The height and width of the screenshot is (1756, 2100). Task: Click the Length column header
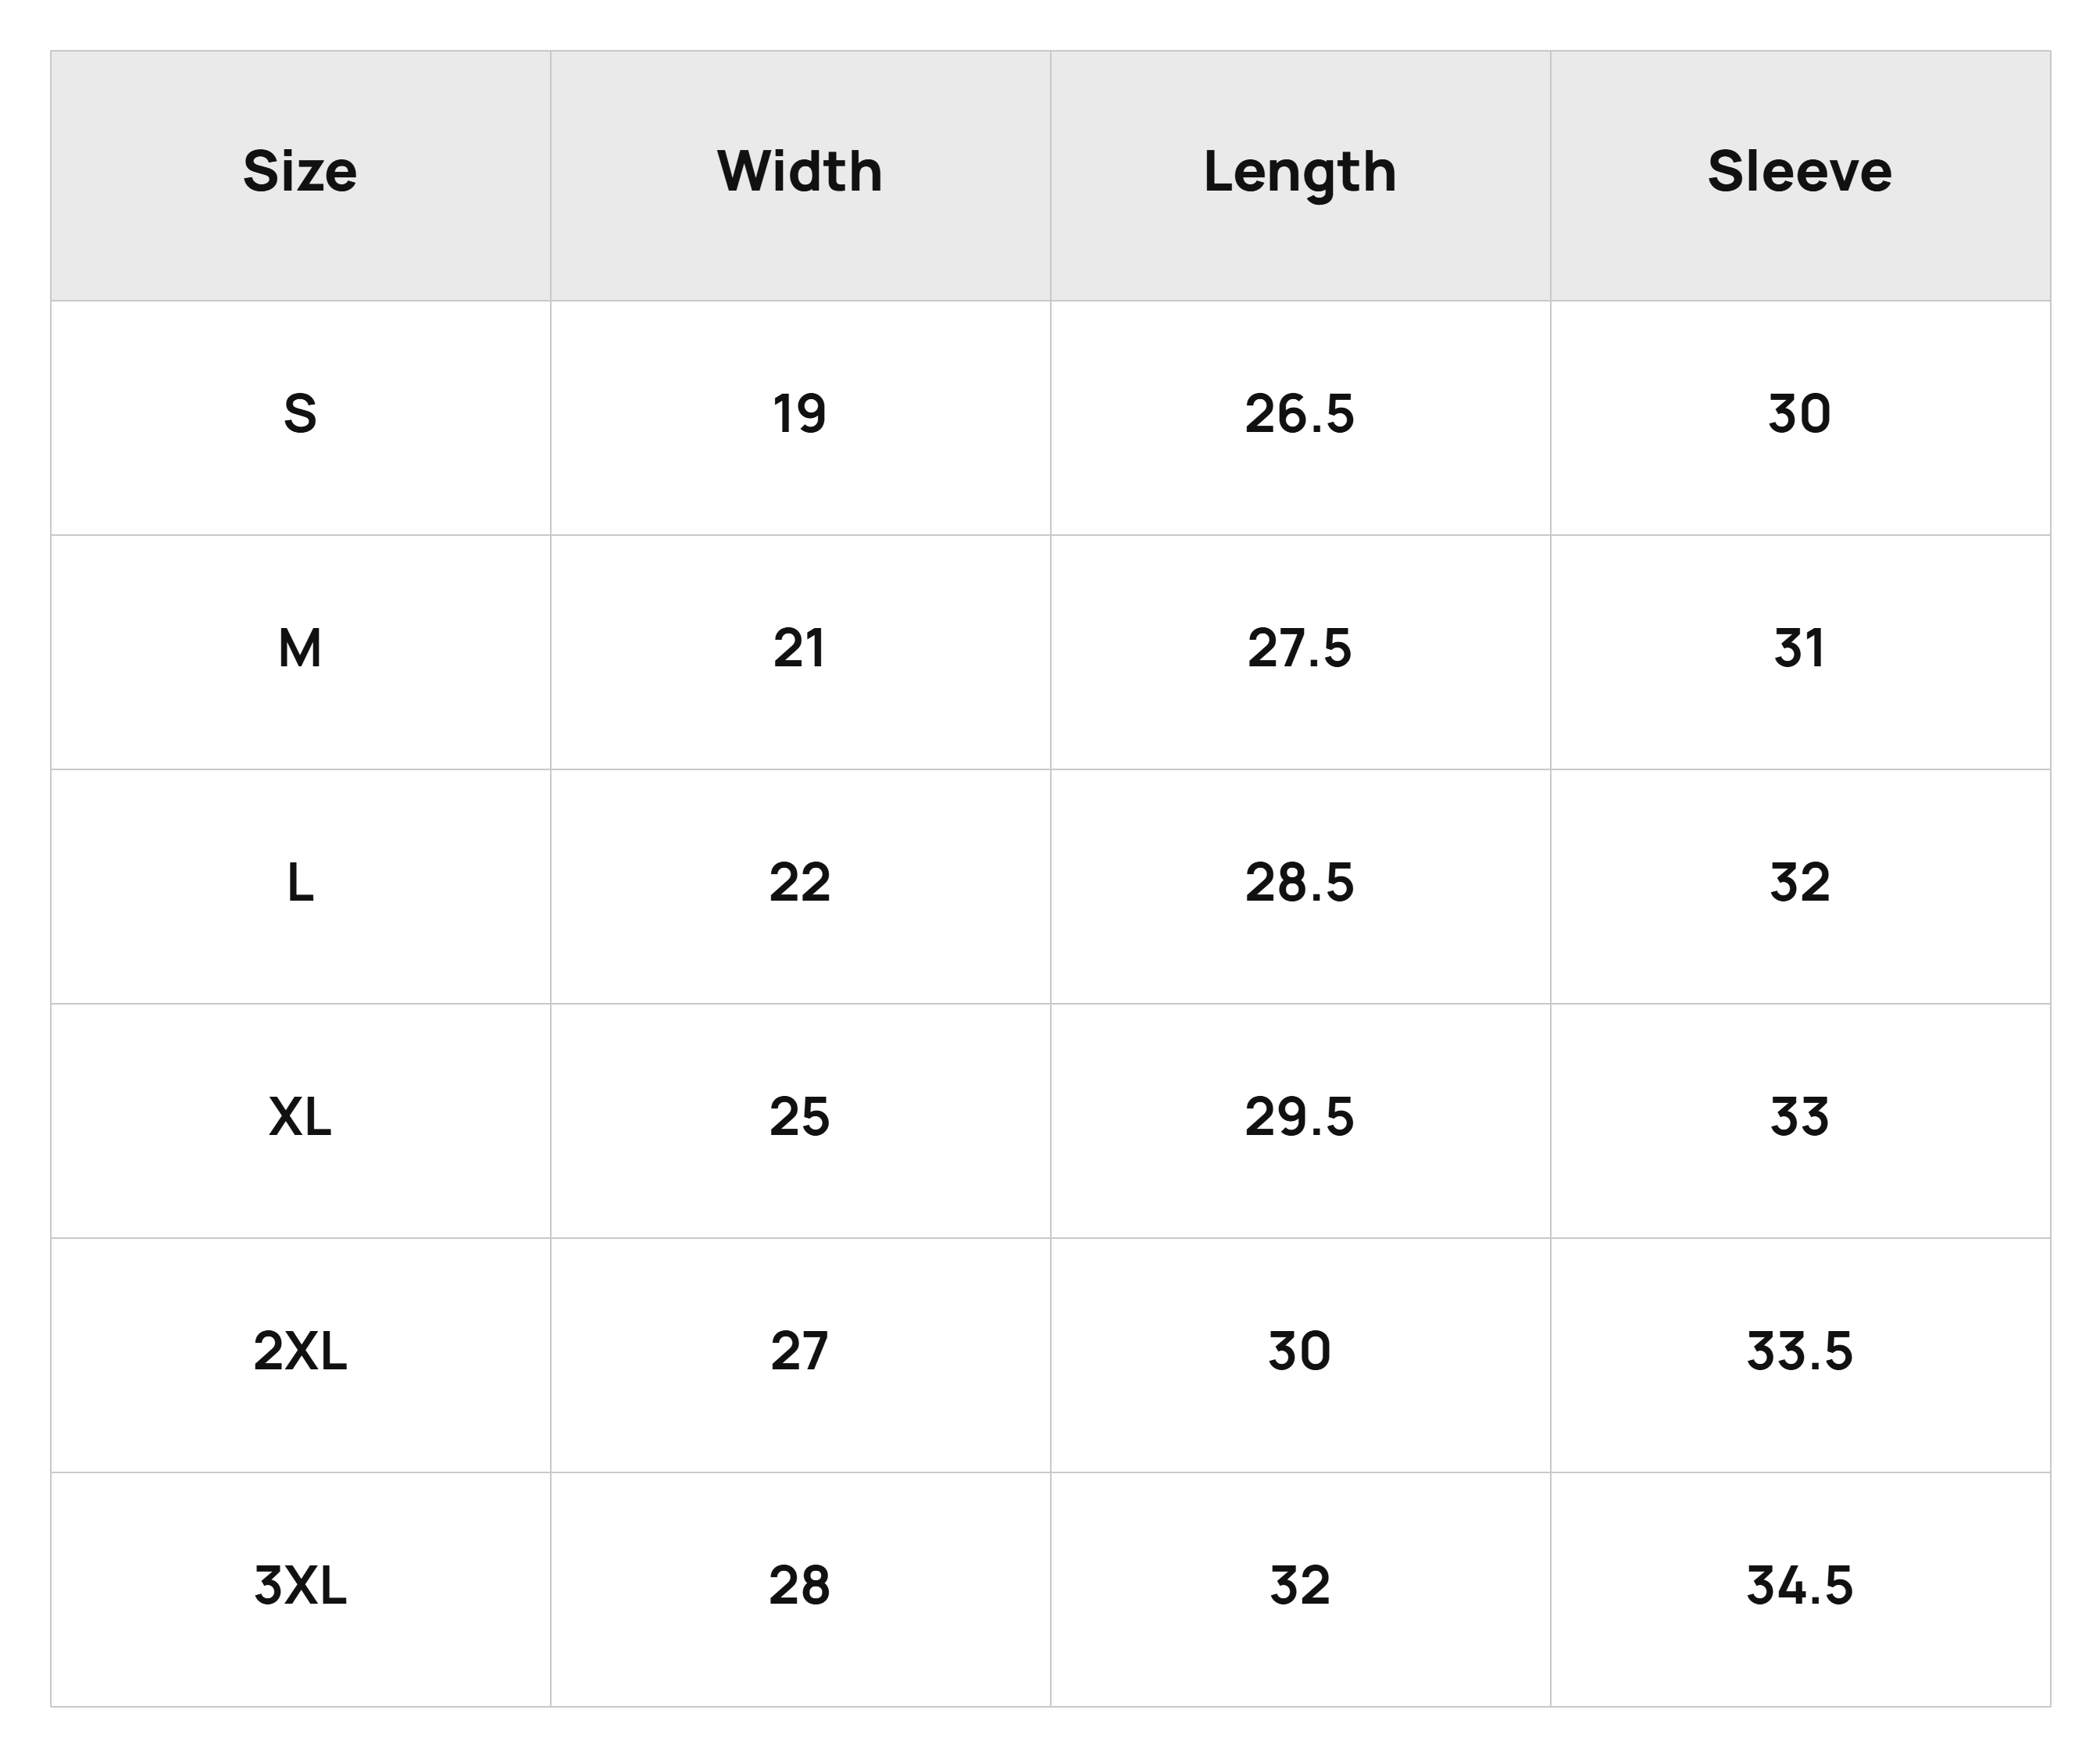[1300, 174]
